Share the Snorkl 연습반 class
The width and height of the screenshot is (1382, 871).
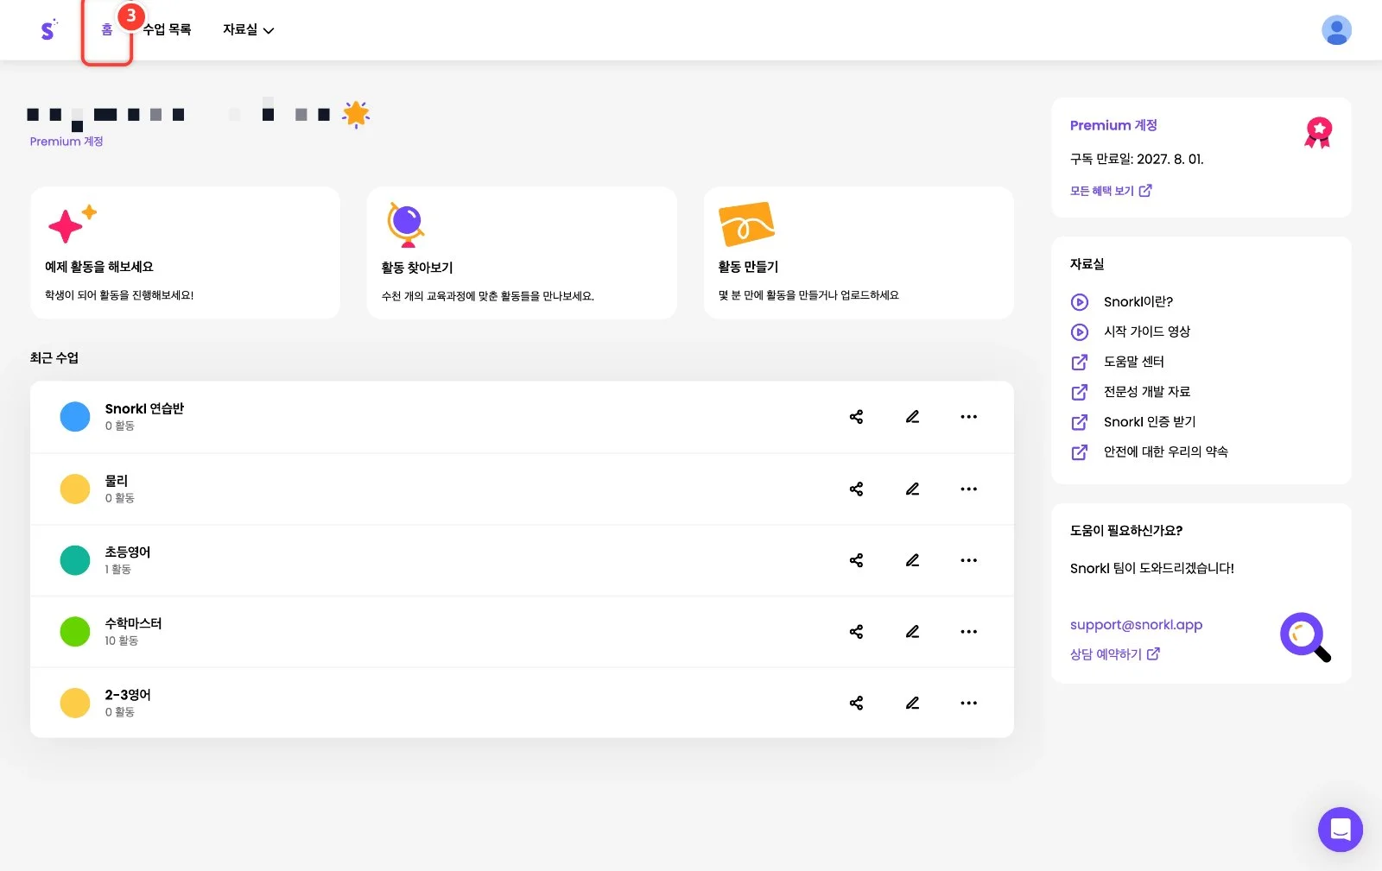pos(856,417)
